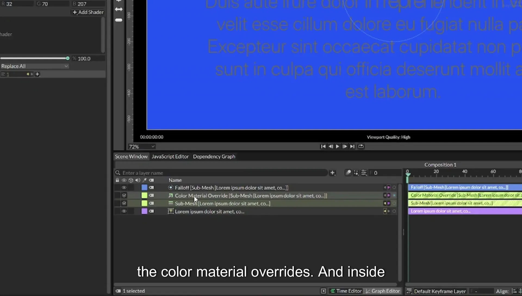Click the square frame icon left of Time Editor
Viewport: 522px width, 296px height.
point(324,291)
